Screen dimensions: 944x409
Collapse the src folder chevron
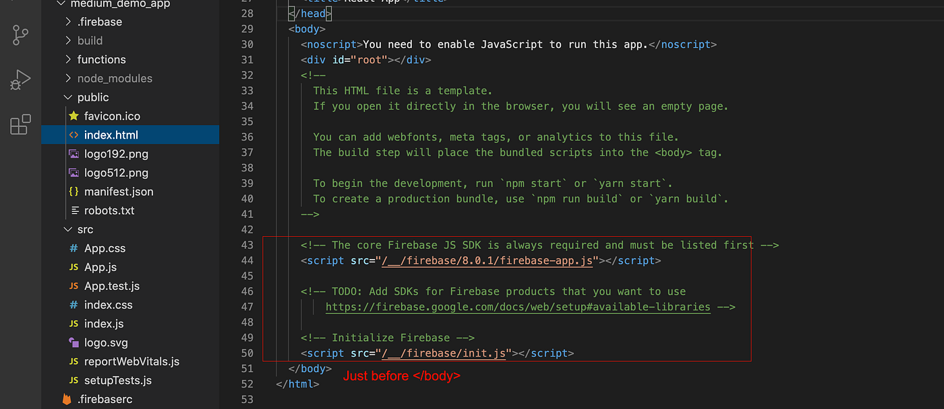coord(68,229)
